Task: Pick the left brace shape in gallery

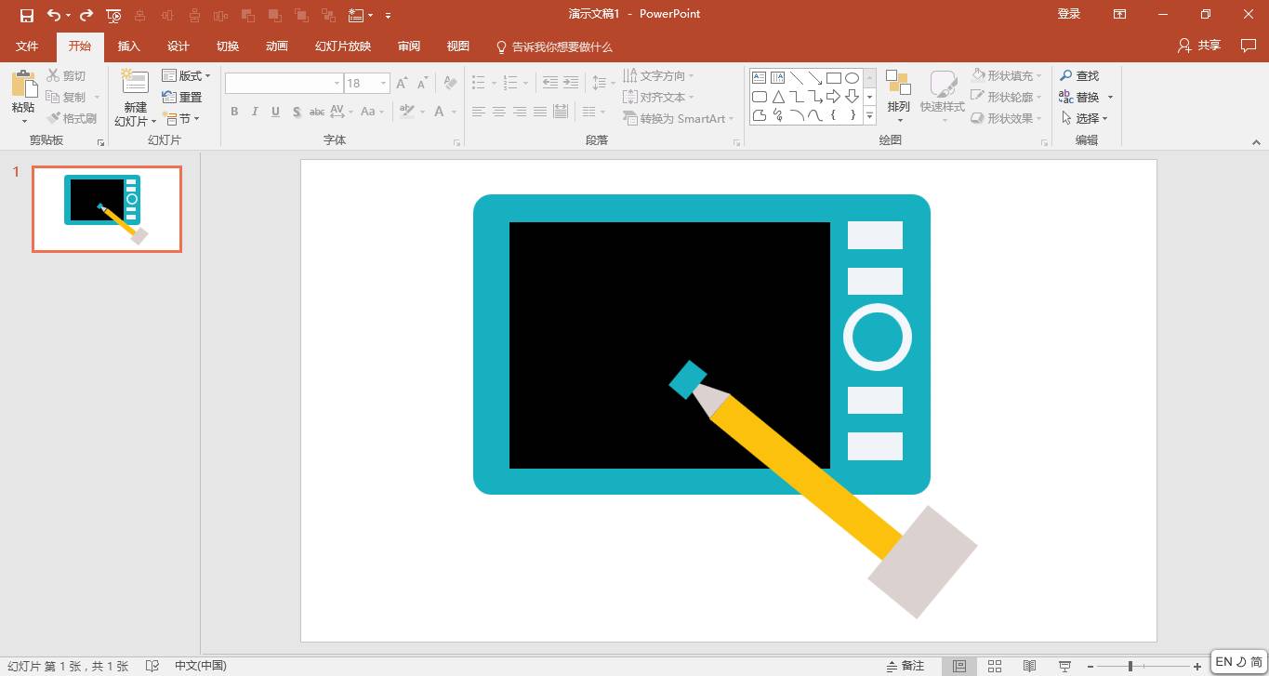Action: [x=833, y=115]
